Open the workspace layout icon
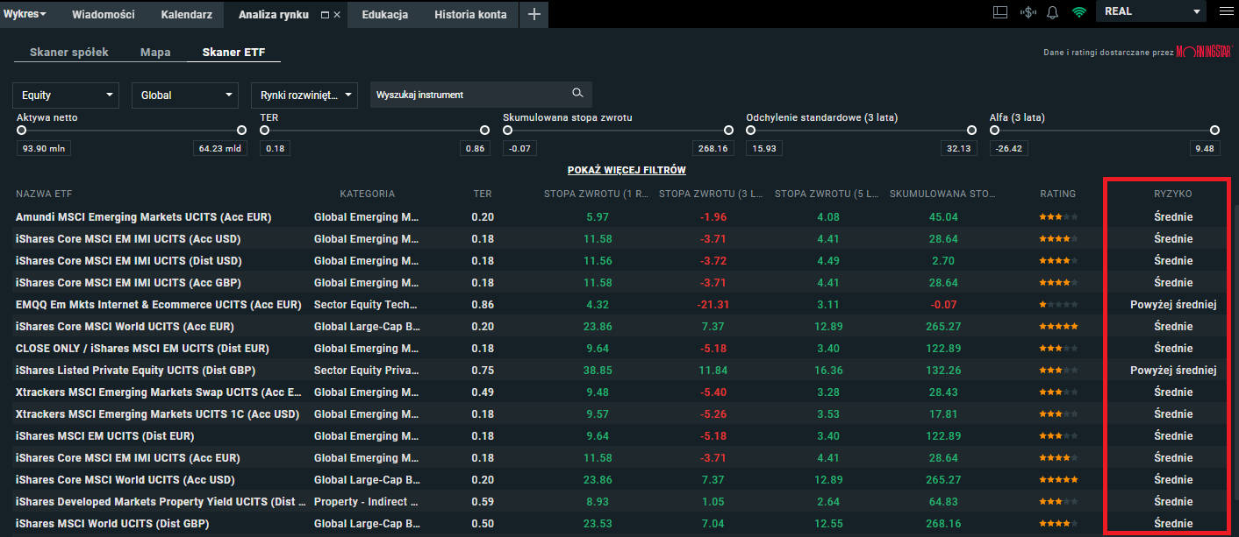Viewport: 1239px width, 537px height. [999, 12]
